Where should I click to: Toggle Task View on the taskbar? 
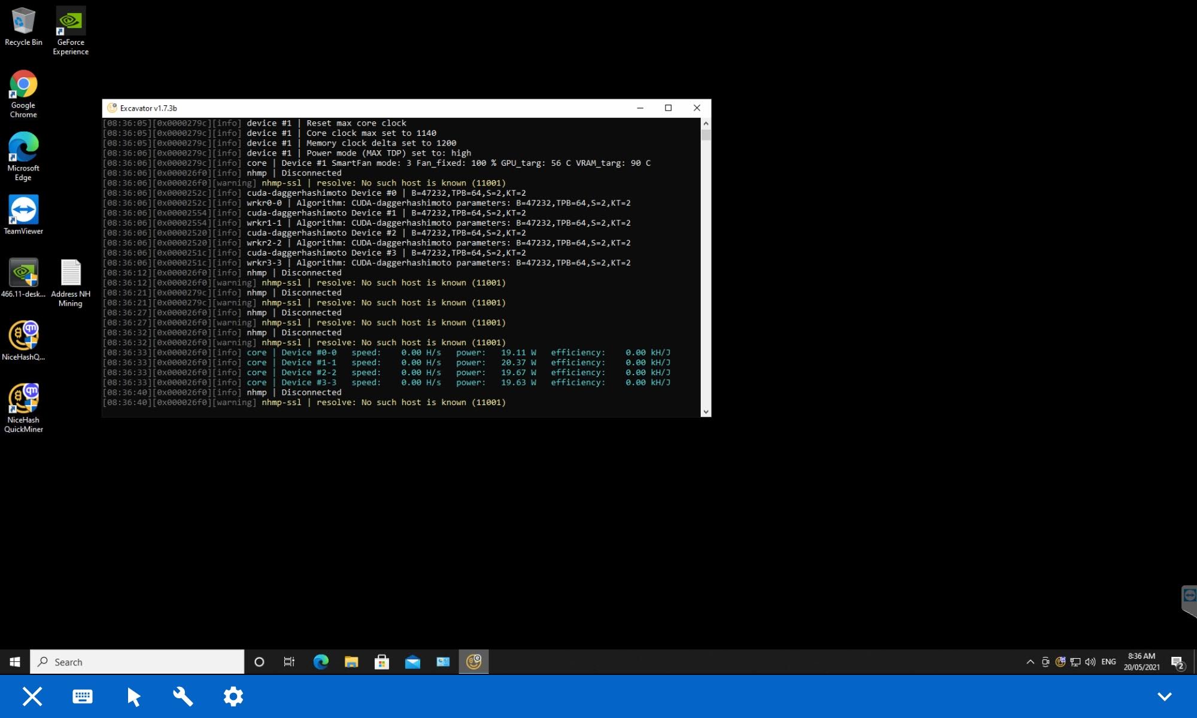click(290, 662)
